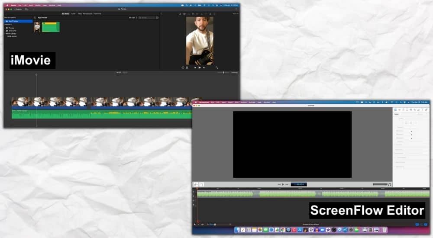
Task: Click ScreenFlow's canvas zoom control button
Action: [x=196, y=184]
